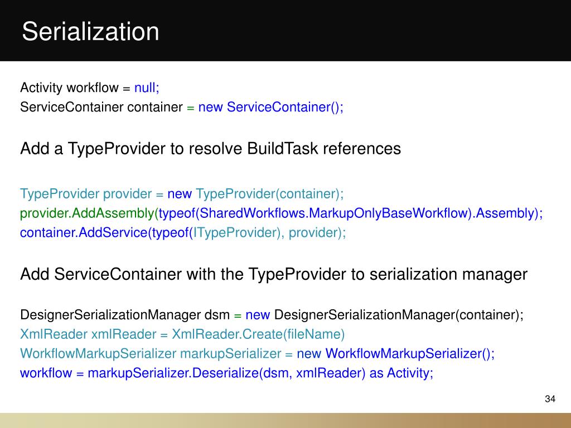
Task: Click the heading 'Add a TypeProvider to resolve BuildTask references'
Action: pos(210,148)
